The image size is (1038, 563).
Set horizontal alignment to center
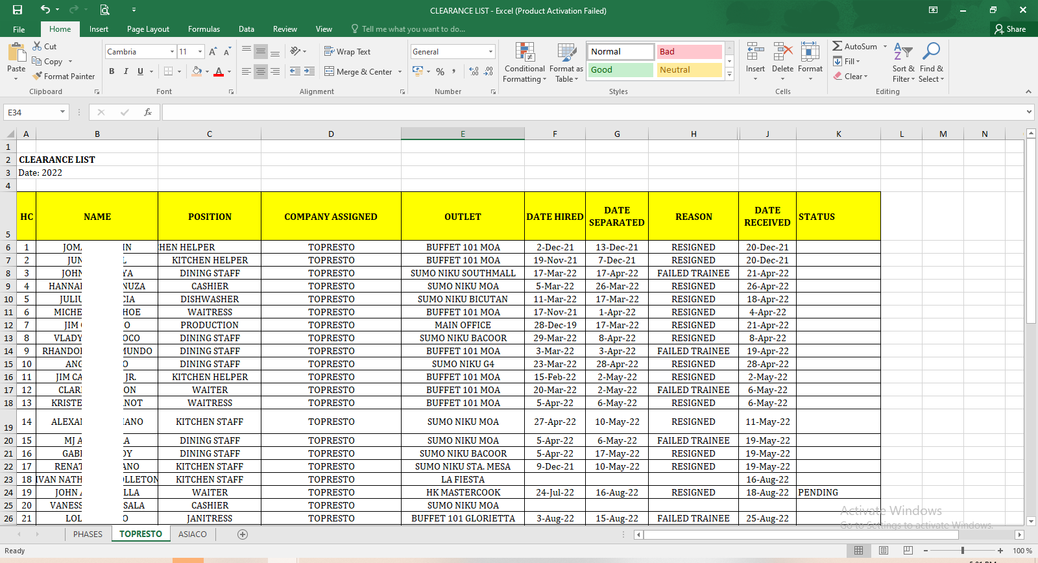(x=260, y=71)
